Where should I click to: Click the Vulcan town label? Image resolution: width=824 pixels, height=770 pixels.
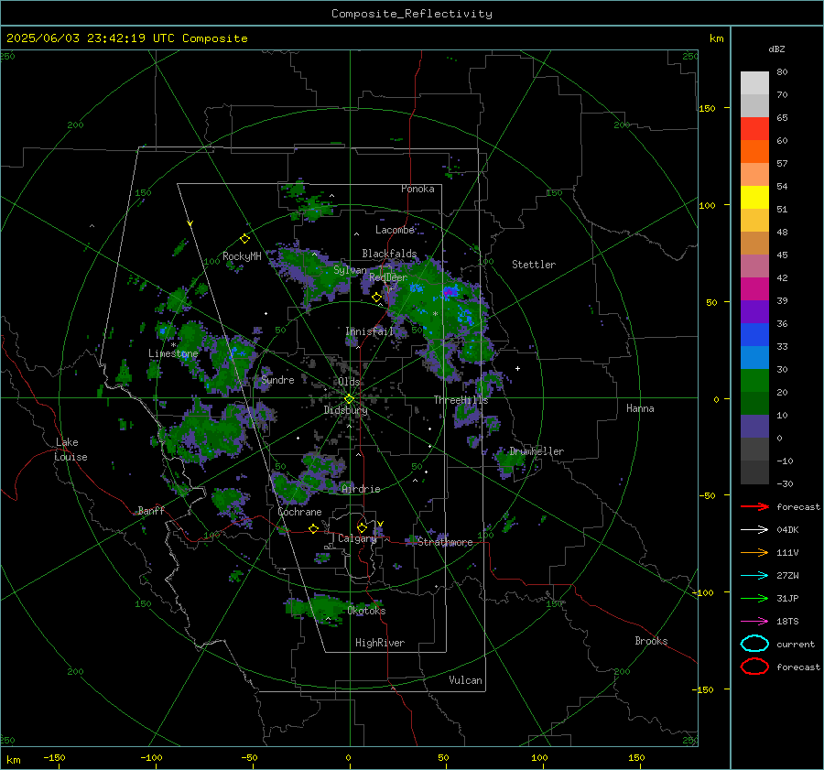465,680
